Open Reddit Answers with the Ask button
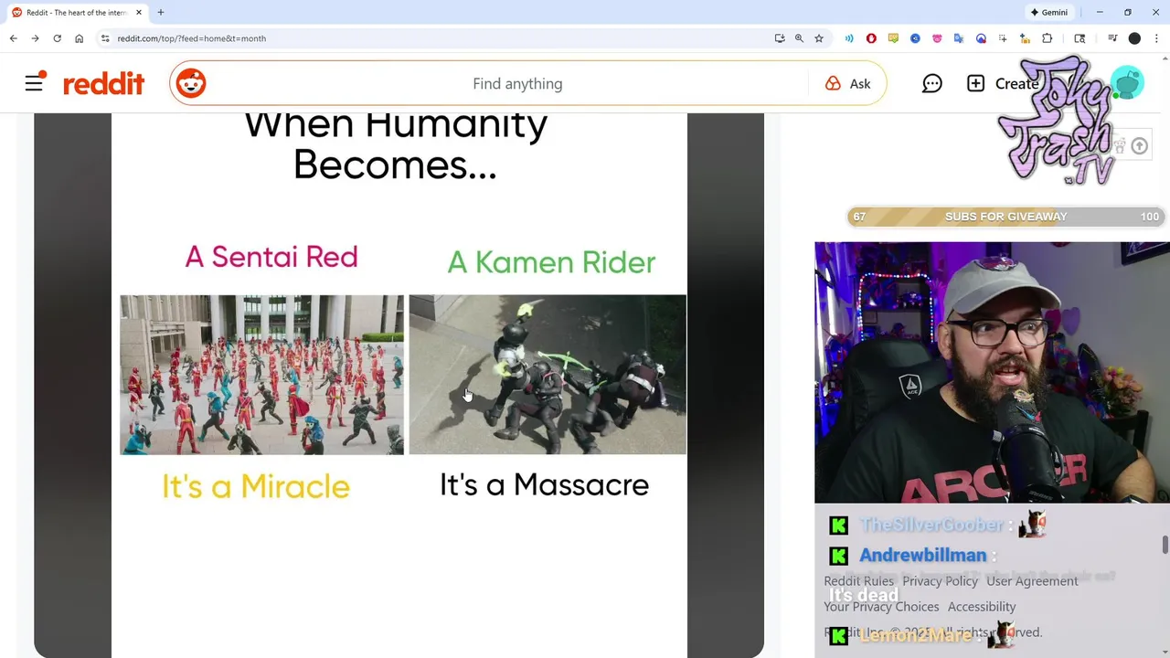 tap(848, 83)
